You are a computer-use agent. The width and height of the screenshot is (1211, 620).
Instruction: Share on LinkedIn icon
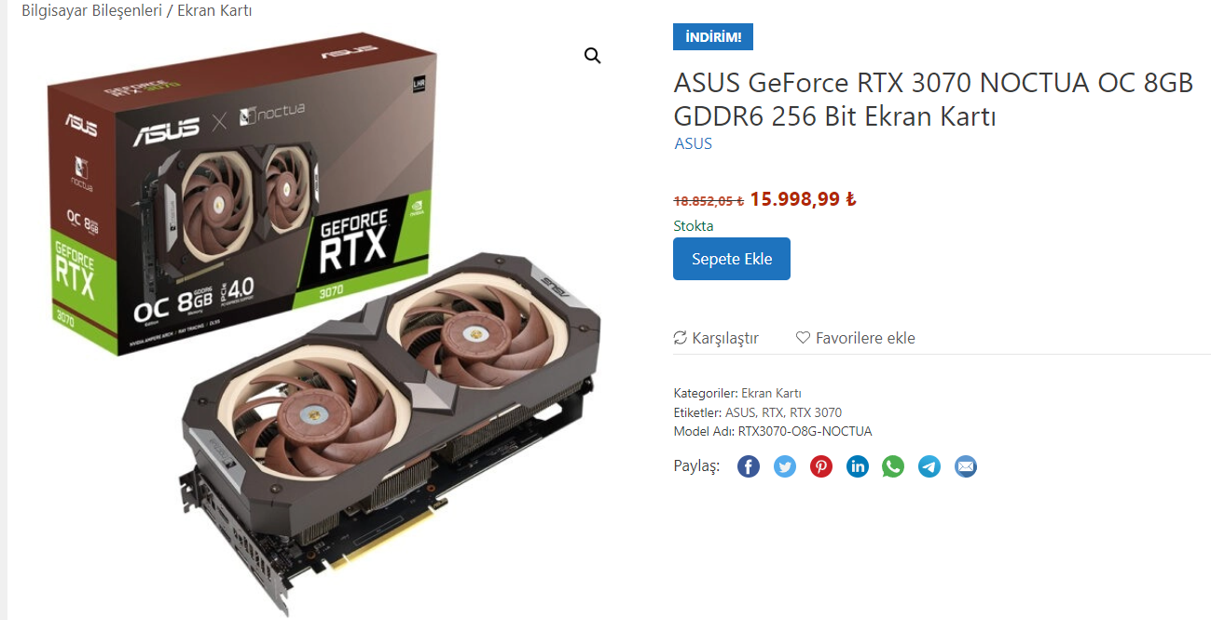(x=858, y=466)
